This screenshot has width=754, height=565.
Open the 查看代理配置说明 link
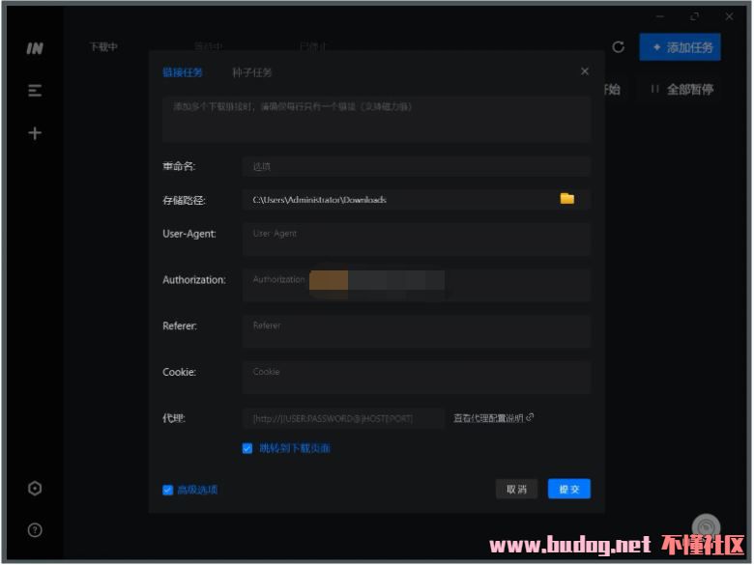(x=493, y=418)
